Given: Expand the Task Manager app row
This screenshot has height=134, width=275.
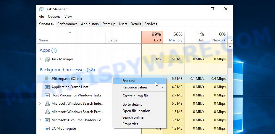Looking at the screenshot, I should click(x=40, y=59).
